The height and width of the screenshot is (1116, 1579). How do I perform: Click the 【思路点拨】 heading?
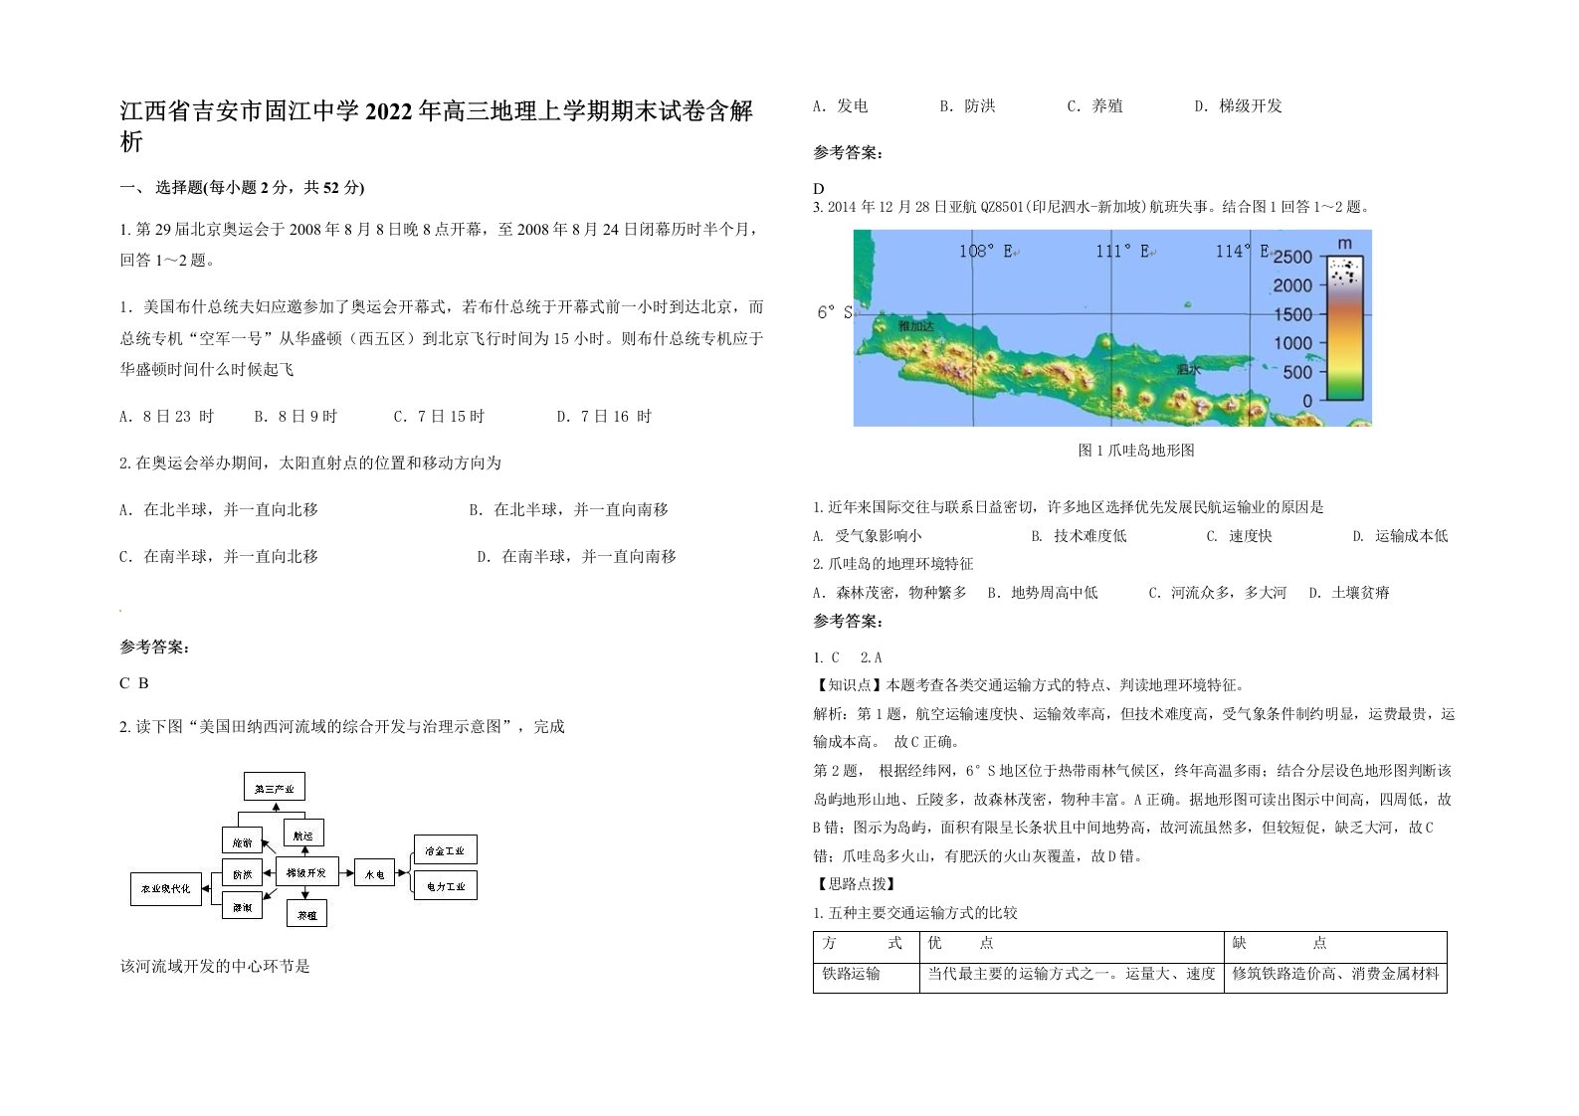pyautogui.click(x=855, y=884)
